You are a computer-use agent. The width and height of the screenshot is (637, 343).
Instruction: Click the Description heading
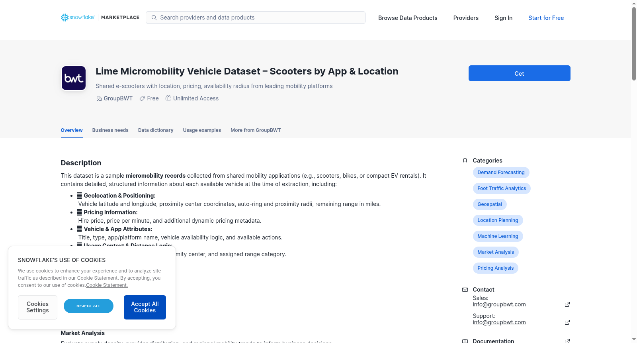(81, 163)
